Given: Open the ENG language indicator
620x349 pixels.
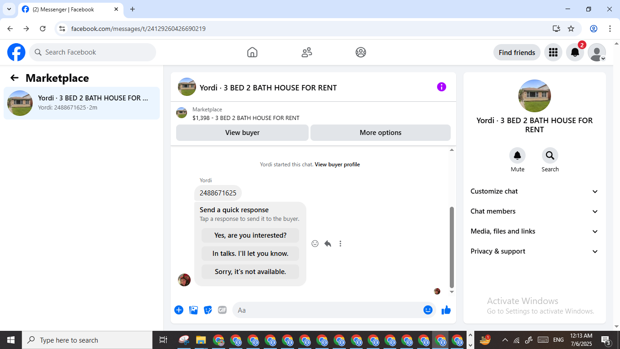Looking at the screenshot, I should 558,340.
